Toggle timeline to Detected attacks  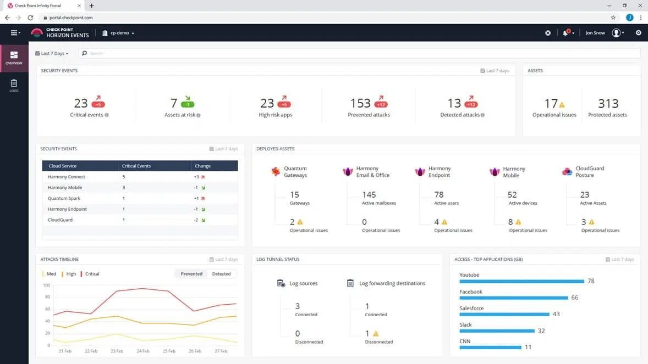[x=222, y=274]
